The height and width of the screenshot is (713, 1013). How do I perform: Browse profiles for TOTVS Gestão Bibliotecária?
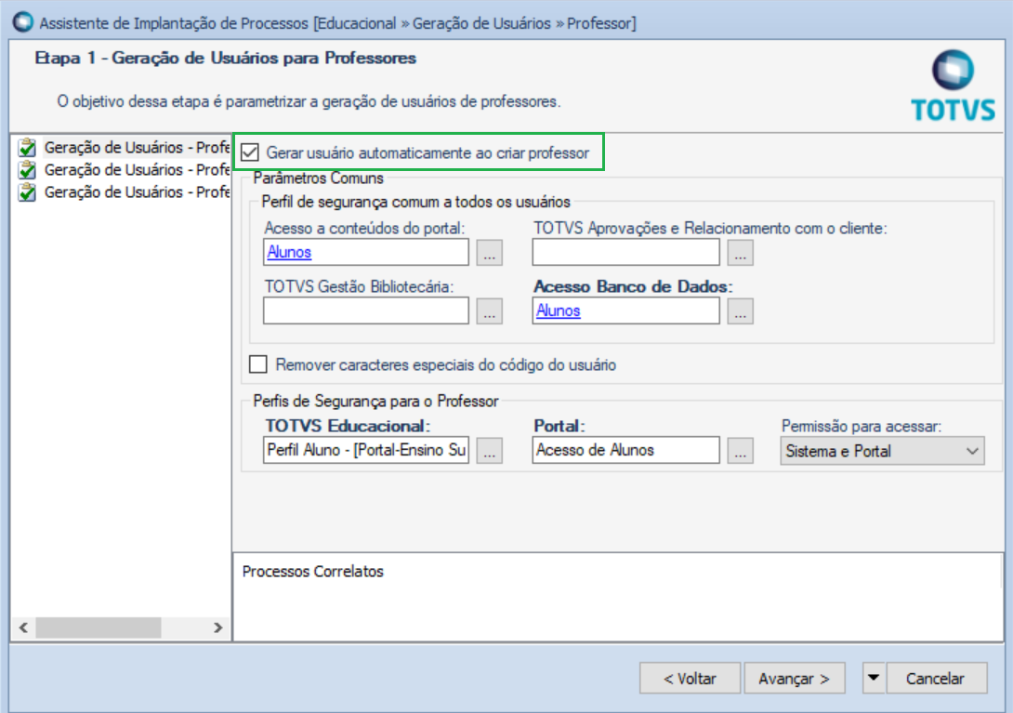489,310
